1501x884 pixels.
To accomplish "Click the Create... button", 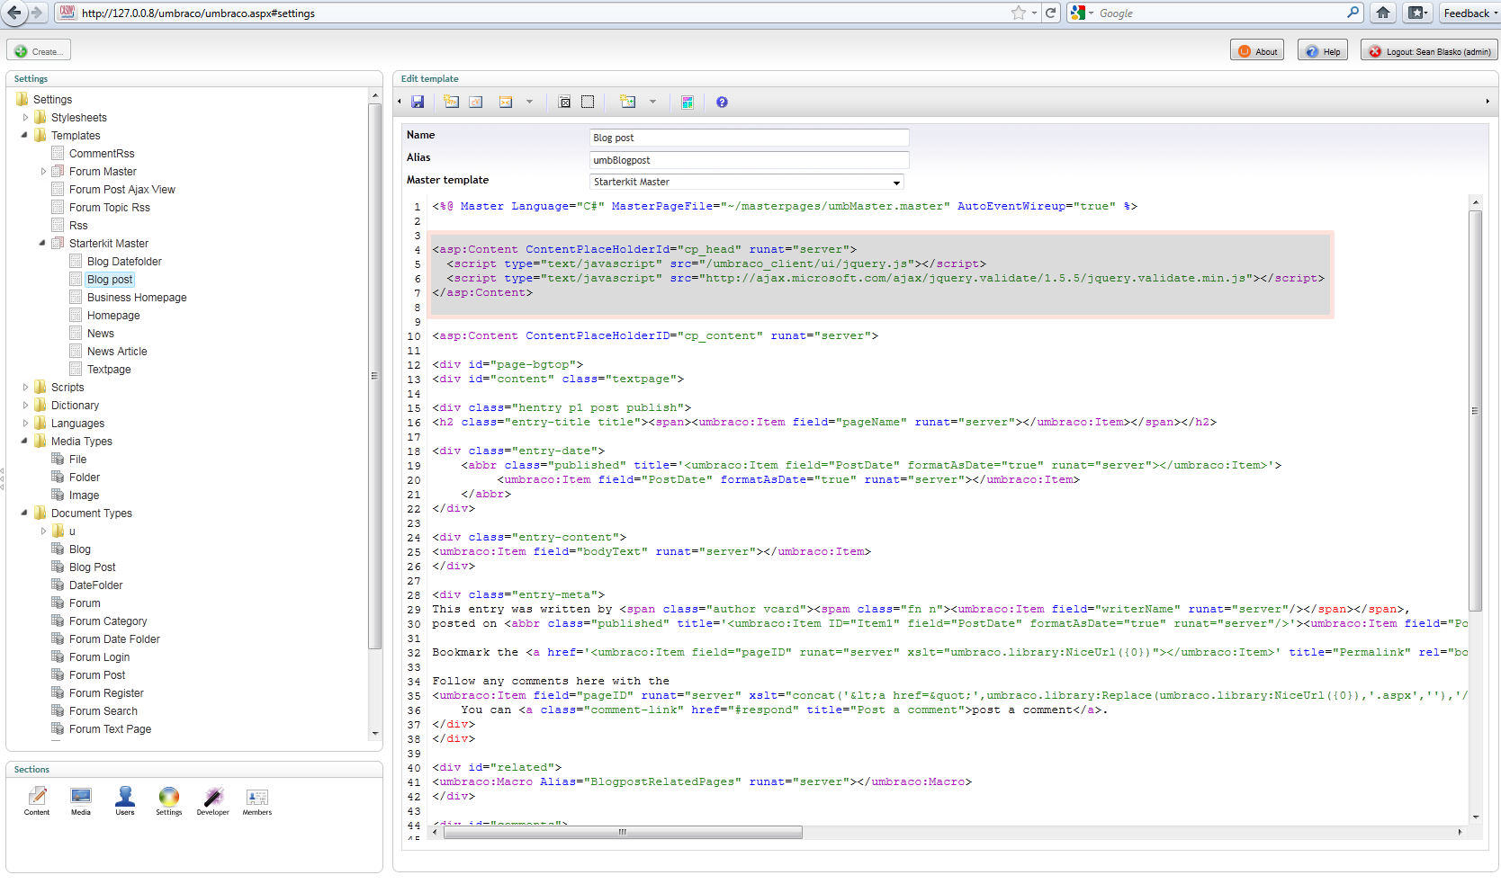I will [39, 51].
